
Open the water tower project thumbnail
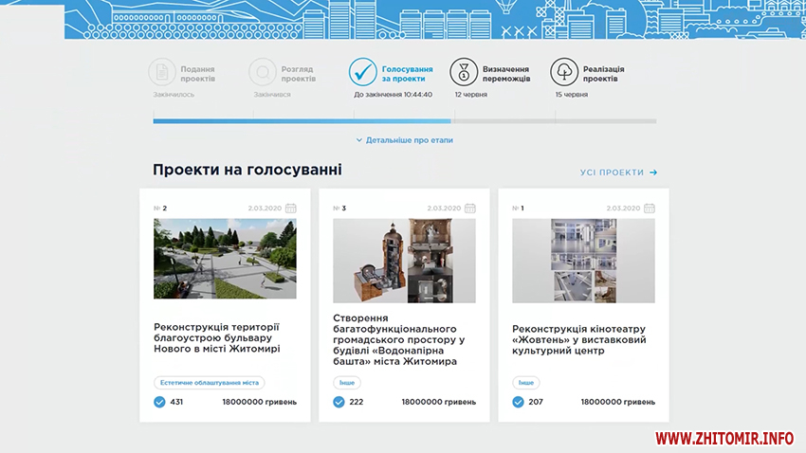pyautogui.click(x=404, y=261)
